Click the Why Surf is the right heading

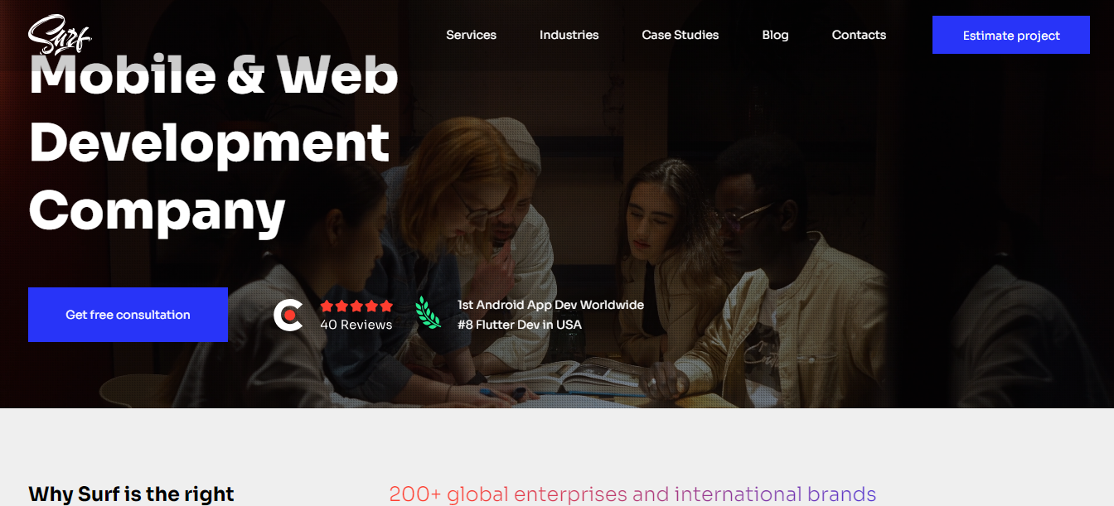(131, 494)
